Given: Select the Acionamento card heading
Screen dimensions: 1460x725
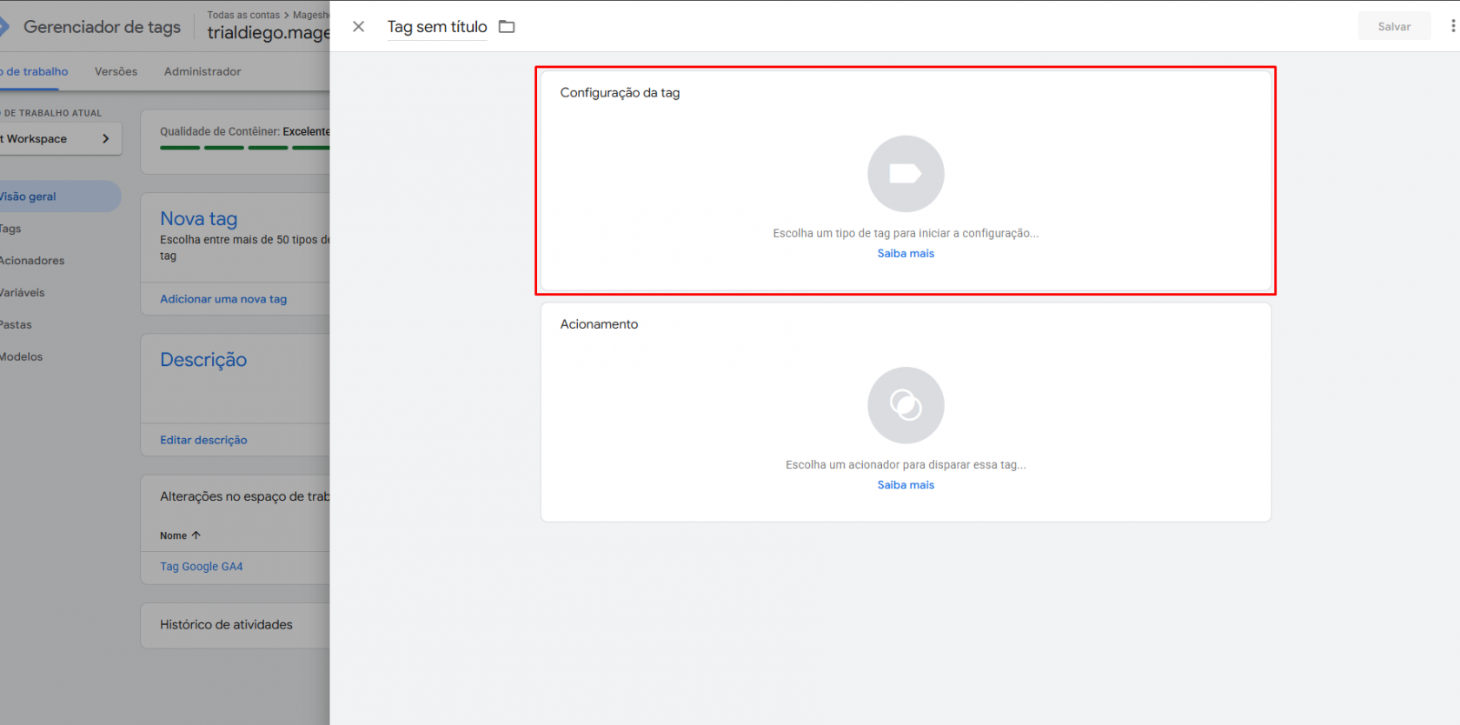Looking at the screenshot, I should pos(599,324).
